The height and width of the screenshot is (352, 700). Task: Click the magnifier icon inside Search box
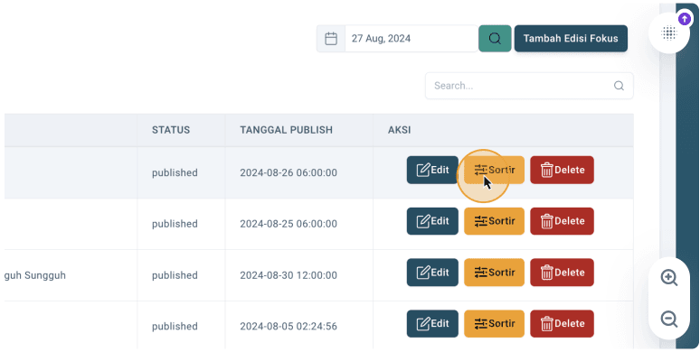click(619, 86)
